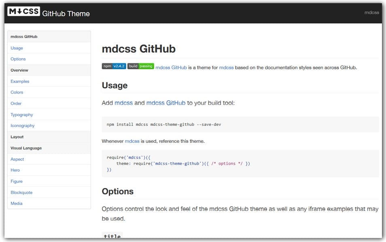Open the mdcss GitHub link in the intro paragraph
Viewport: 386px width, 242px height.
click(172, 67)
